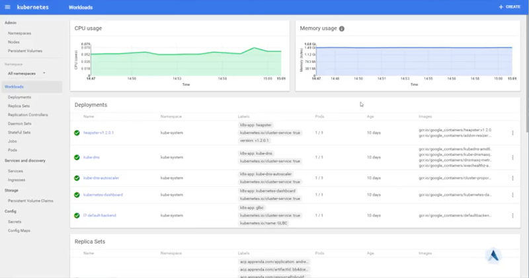529x278 pixels.
Task: Click the blue floating logo badge at bottom right
Action: 495,256
